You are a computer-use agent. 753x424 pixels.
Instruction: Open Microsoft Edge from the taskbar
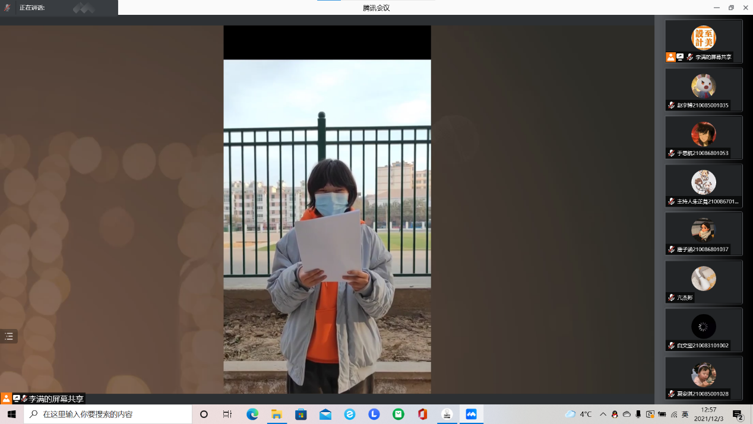[x=252, y=414]
